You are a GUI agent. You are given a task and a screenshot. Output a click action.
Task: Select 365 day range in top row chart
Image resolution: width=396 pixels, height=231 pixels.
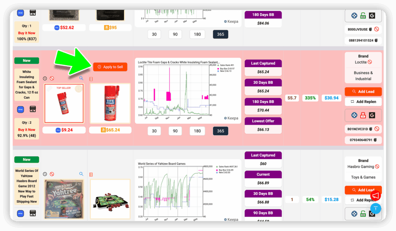click(220, 34)
